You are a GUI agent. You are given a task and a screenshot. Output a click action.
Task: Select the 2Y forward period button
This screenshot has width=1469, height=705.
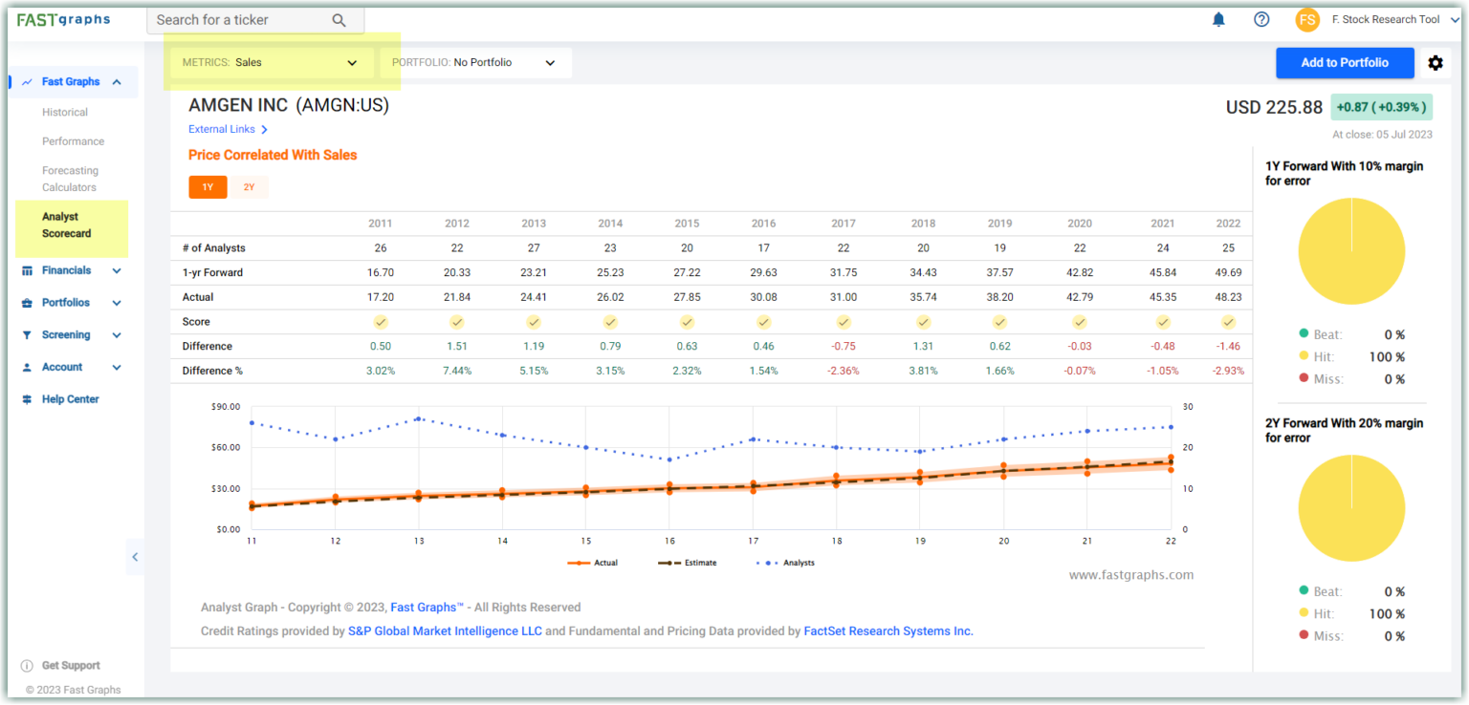pyautogui.click(x=250, y=187)
